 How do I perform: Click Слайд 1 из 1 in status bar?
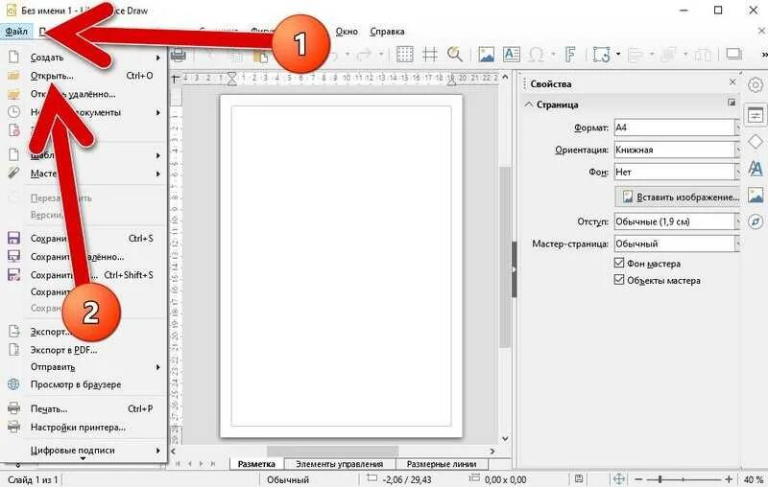33,479
